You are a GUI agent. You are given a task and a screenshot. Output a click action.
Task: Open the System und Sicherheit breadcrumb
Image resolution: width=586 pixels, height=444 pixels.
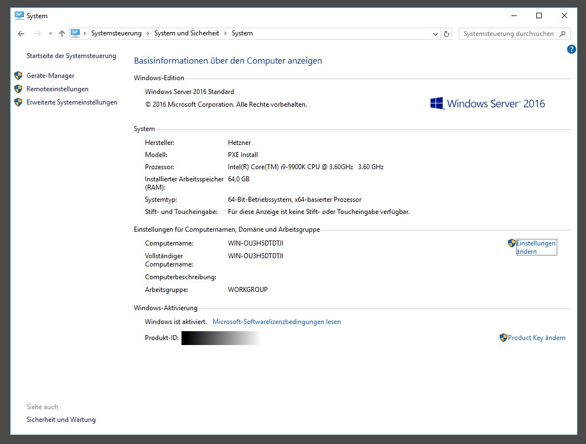click(186, 33)
